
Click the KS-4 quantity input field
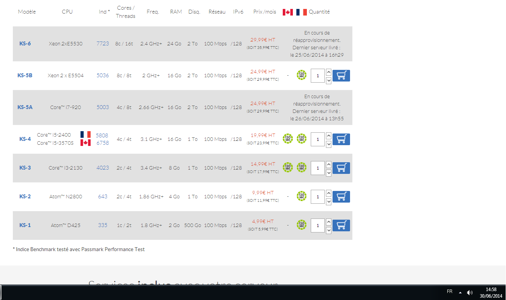[x=318, y=139]
